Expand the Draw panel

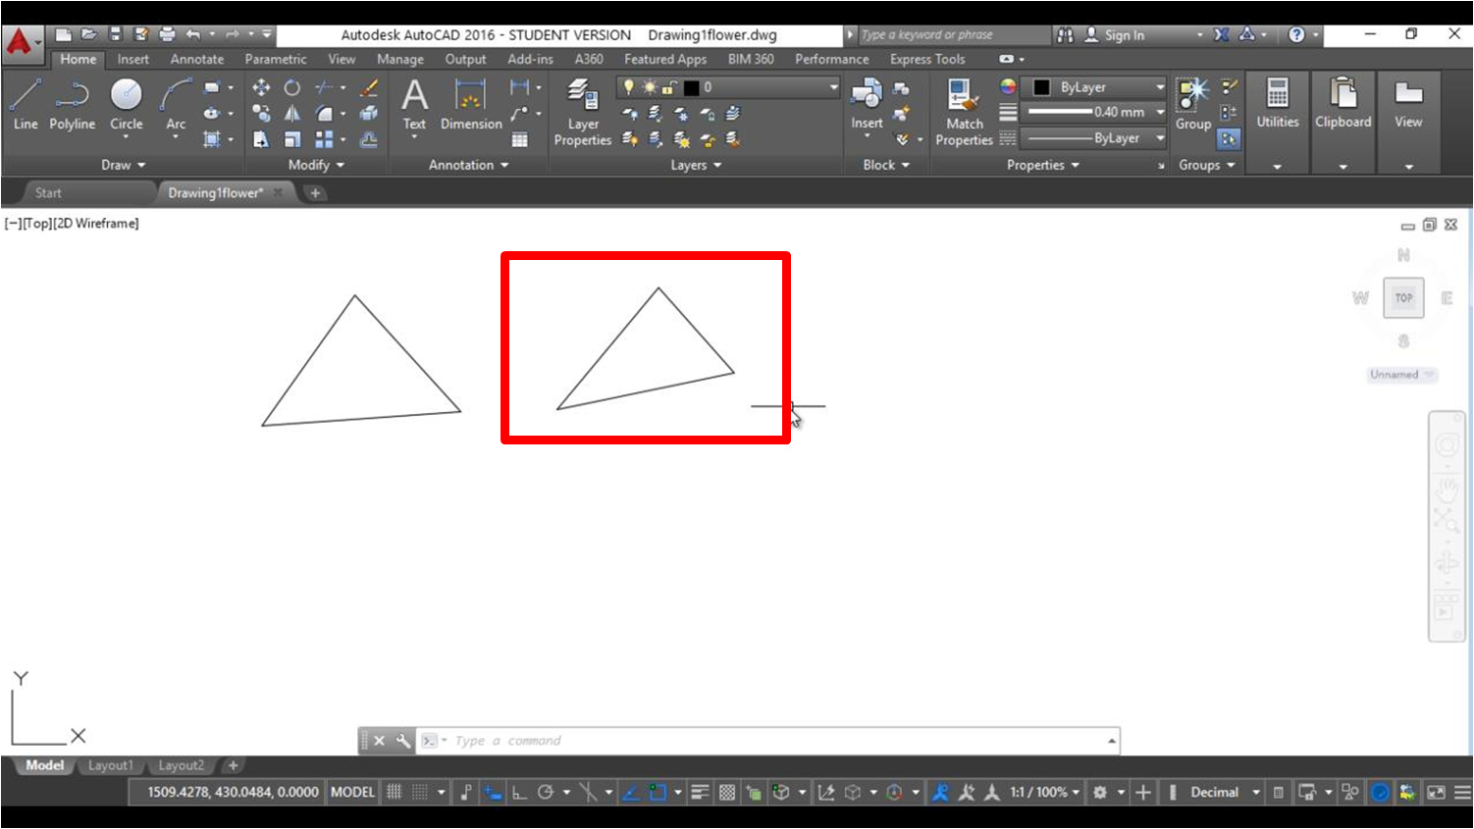coord(123,165)
